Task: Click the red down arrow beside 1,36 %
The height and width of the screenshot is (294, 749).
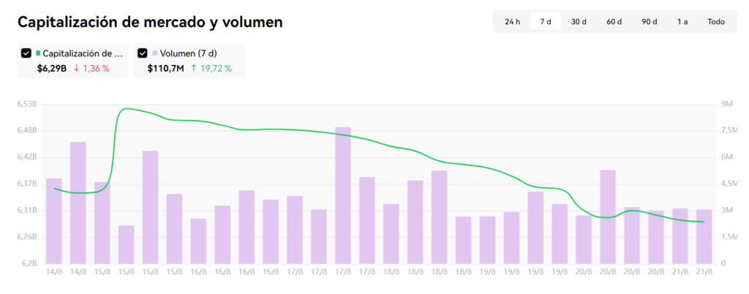Action: [76, 68]
